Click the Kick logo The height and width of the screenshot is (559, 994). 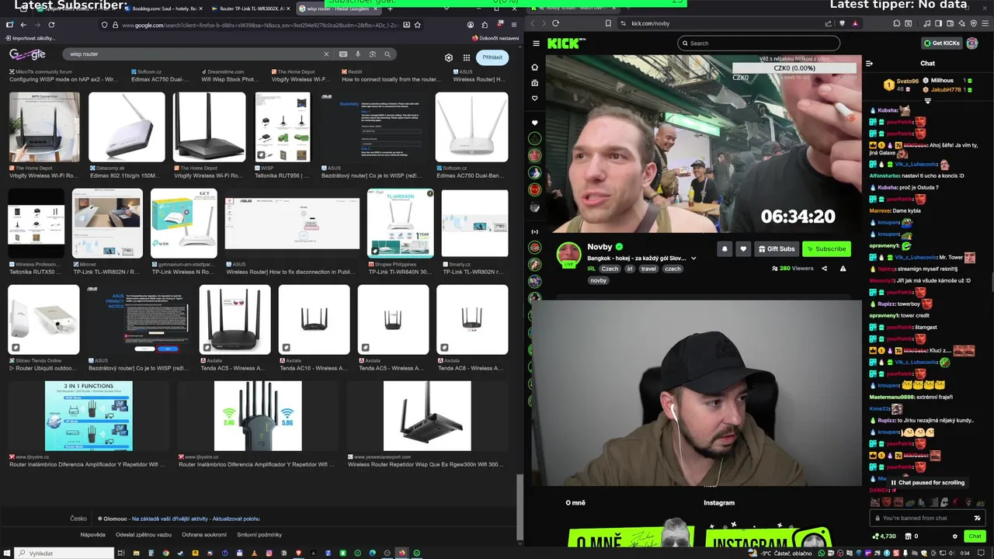(565, 43)
